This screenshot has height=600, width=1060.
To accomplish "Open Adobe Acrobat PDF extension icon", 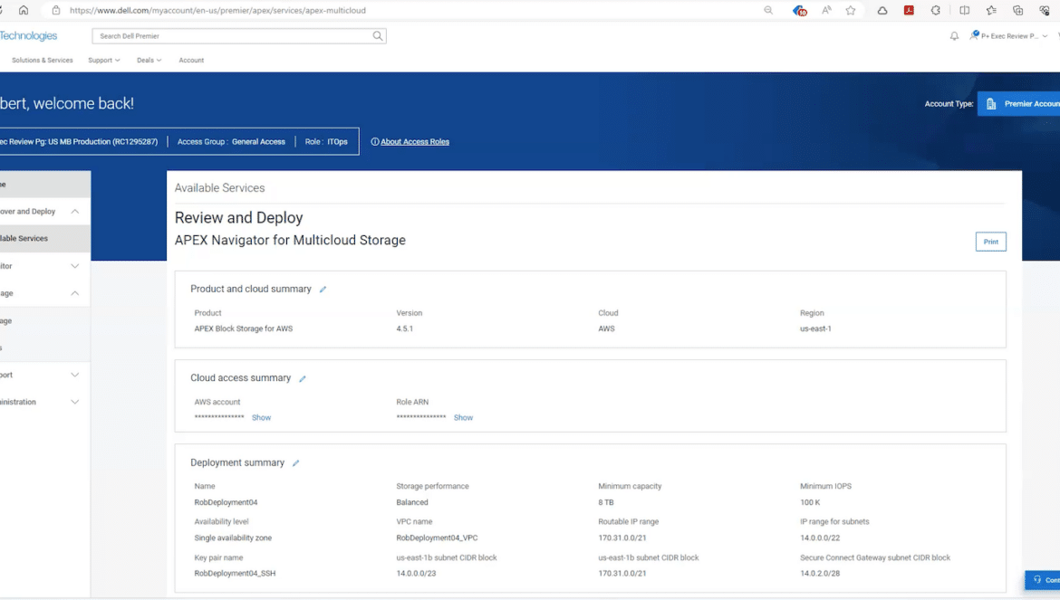I will [x=909, y=10].
